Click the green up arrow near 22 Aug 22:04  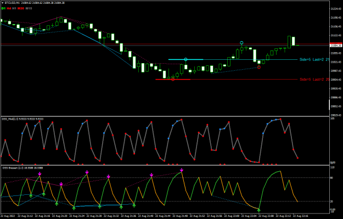[259, 210]
